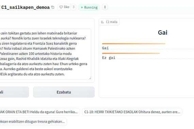The width and height of the screenshot is (194, 129).
Task: Open the three-dot options menu
Action: point(105,7)
